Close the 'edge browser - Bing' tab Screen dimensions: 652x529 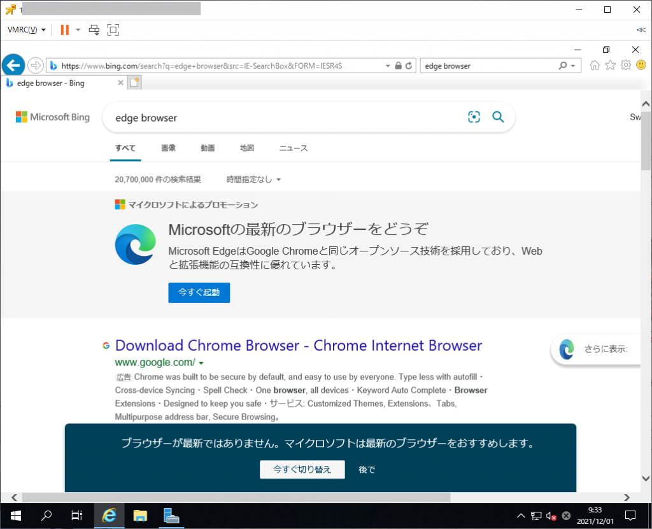pyautogui.click(x=120, y=83)
